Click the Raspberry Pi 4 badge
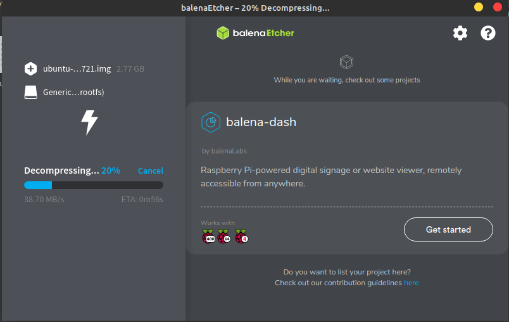 (241, 237)
